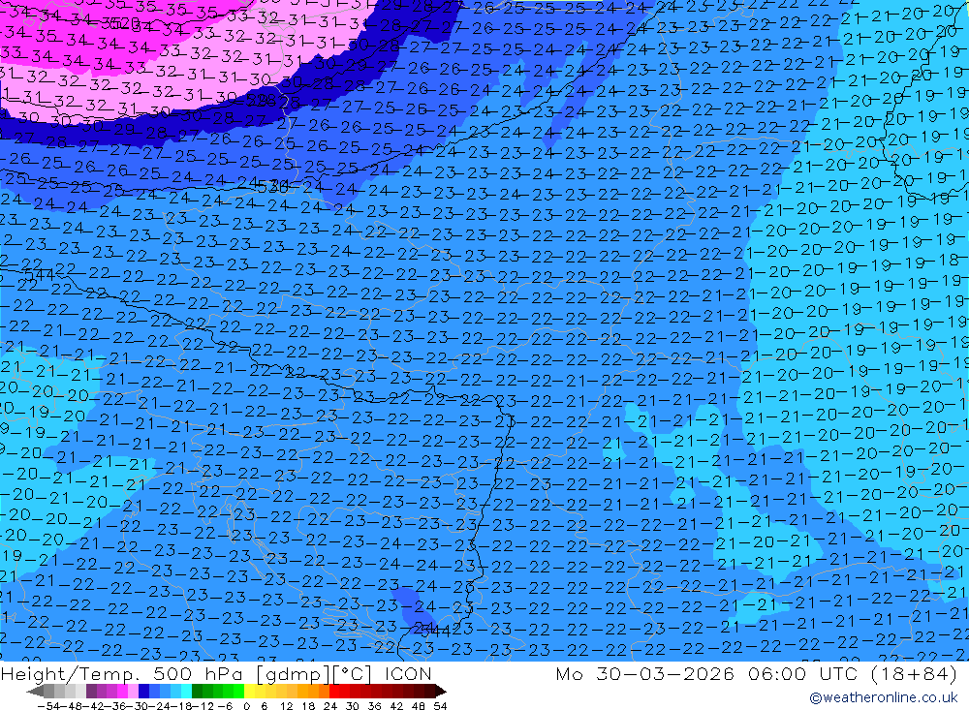This screenshot has height=710, width=969.
Task: Click the '-54' legend scale value
Action: point(48,706)
